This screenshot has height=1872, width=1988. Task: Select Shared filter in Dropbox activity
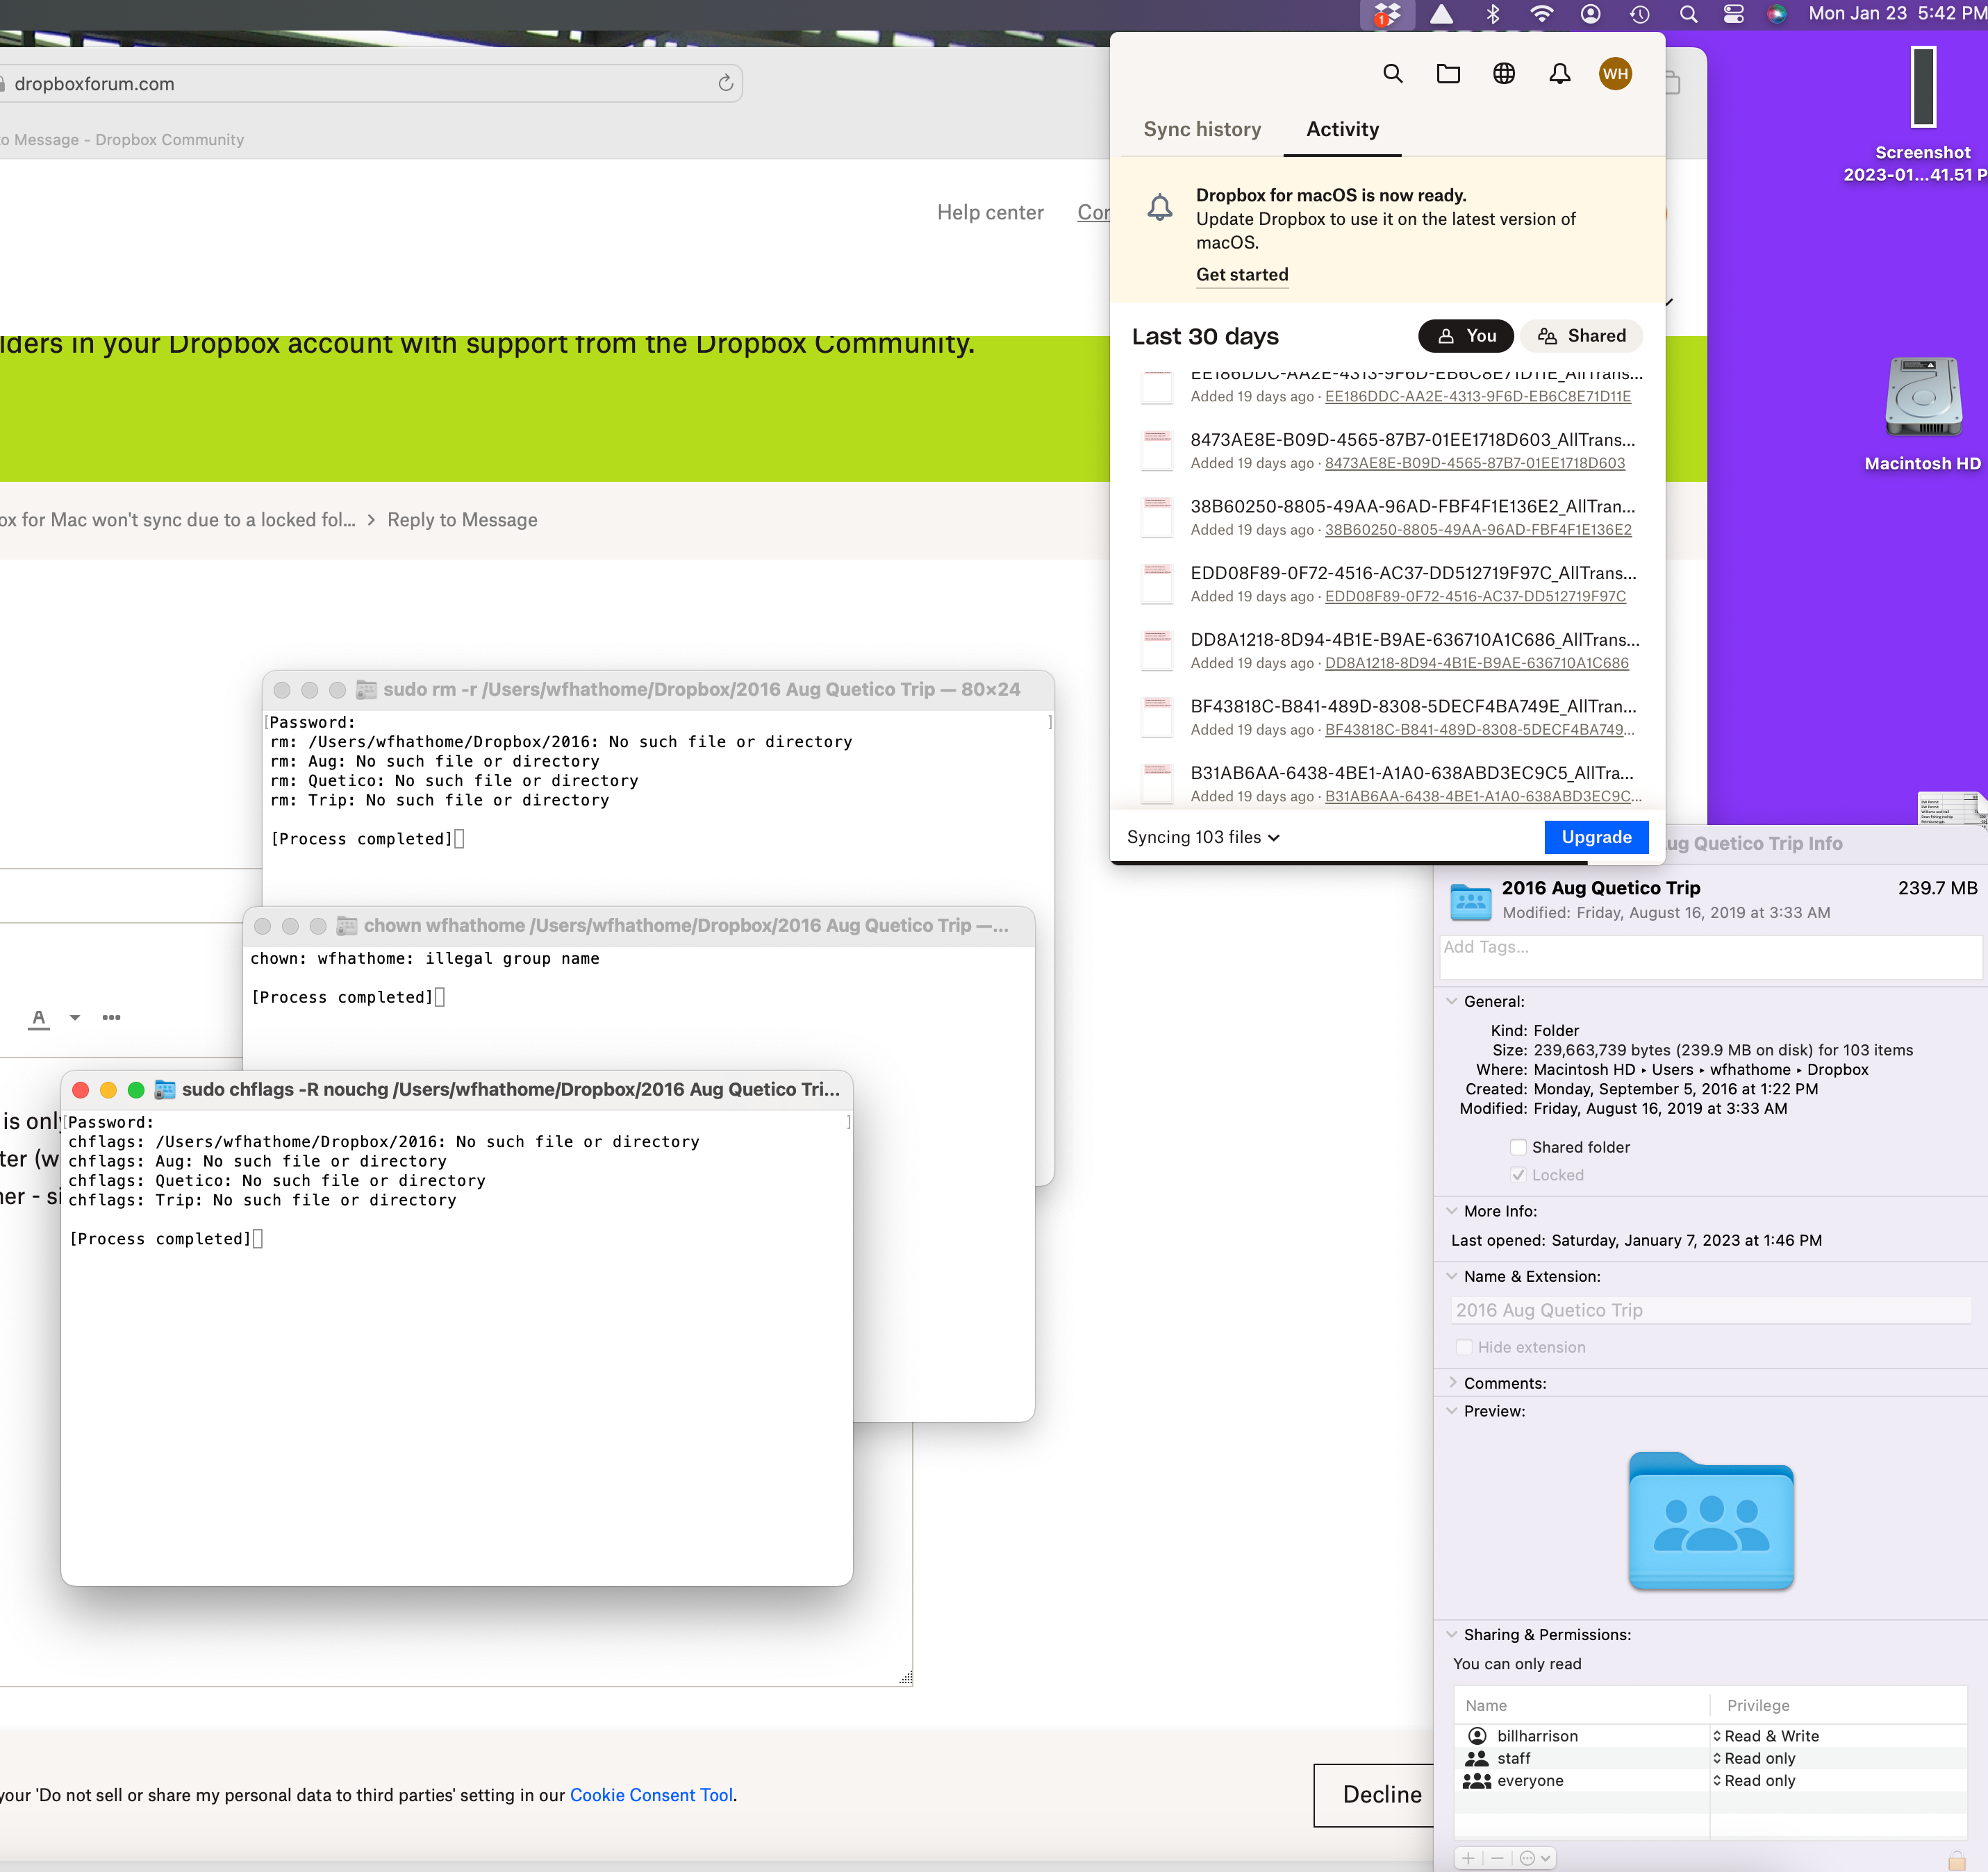pyautogui.click(x=1580, y=334)
